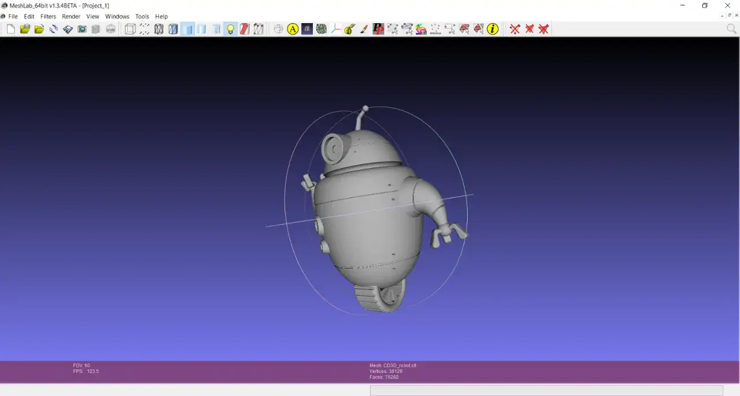740x396 pixels.
Task: Click the 'FOV: 60' text
Action: pyautogui.click(x=82, y=365)
